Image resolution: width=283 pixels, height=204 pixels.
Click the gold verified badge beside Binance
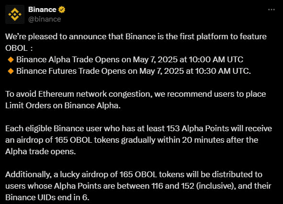coord(62,10)
